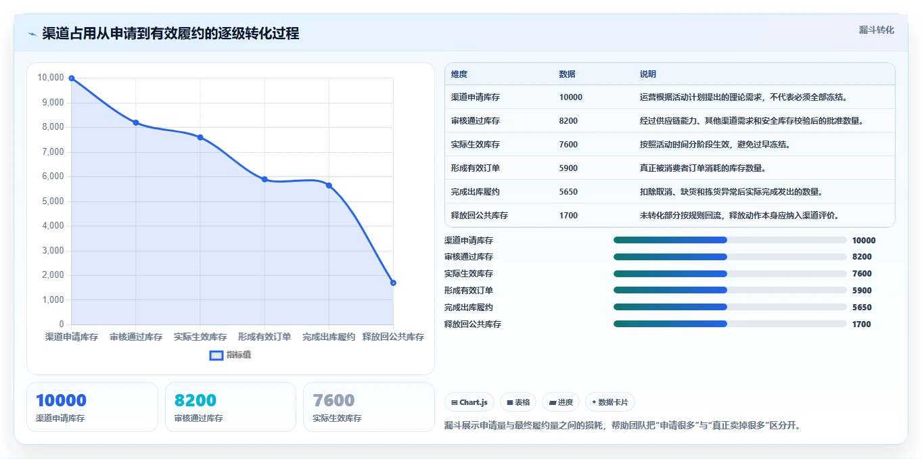Click the x-axis label 释放回公共库存
This screenshot has height=459, width=922.
(x=393, y=337)
